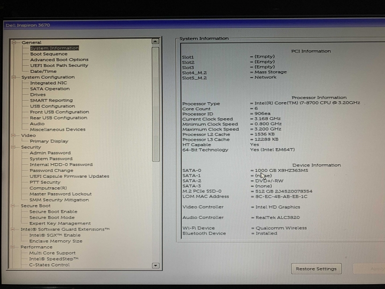Collapse Intel Software Guard Extensions section

13,229
